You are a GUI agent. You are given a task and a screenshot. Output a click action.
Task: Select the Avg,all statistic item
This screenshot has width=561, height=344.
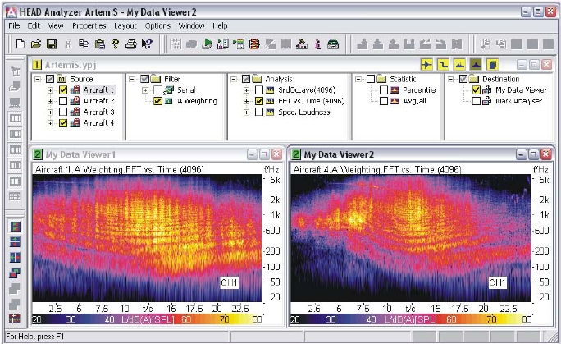[415, 101]
